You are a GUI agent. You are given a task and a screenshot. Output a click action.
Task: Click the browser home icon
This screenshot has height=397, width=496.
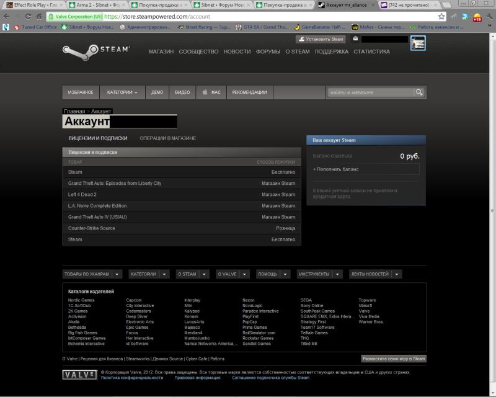tap(39, 17)
